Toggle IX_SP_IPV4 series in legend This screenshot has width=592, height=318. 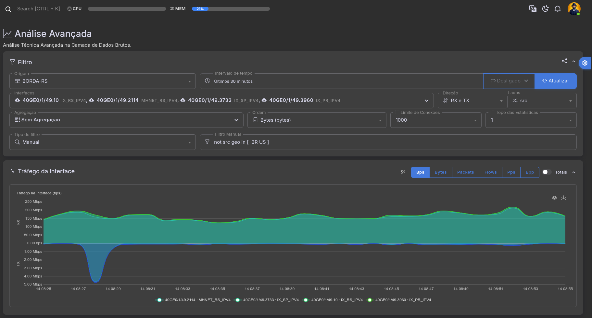tap(266, 300)
